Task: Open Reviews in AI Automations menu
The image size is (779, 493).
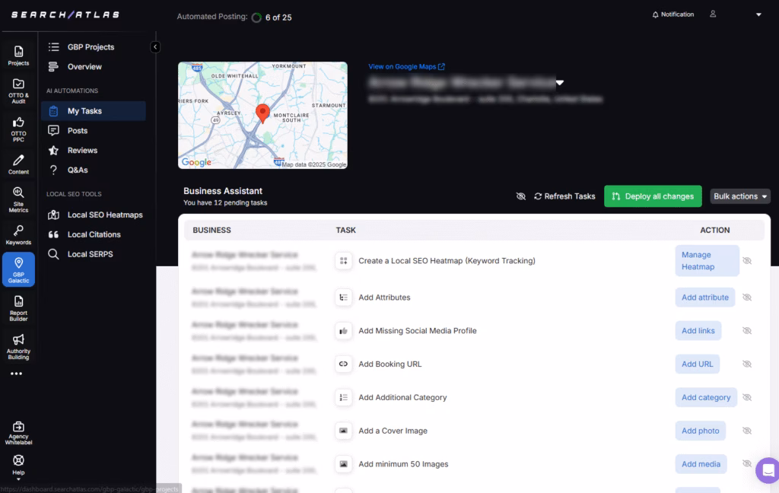Action: (82, 151)
